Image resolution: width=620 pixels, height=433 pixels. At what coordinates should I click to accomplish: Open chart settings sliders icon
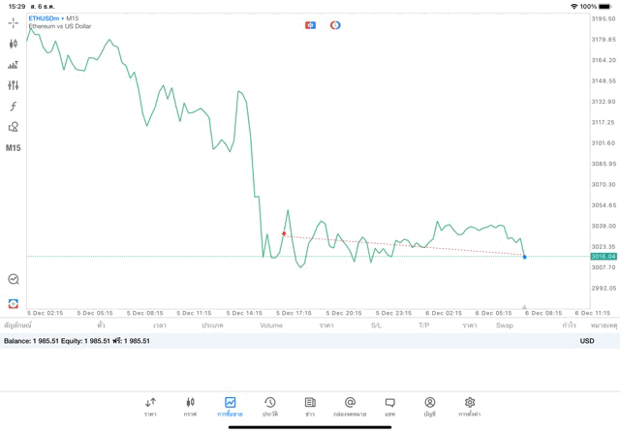[13, 85]
